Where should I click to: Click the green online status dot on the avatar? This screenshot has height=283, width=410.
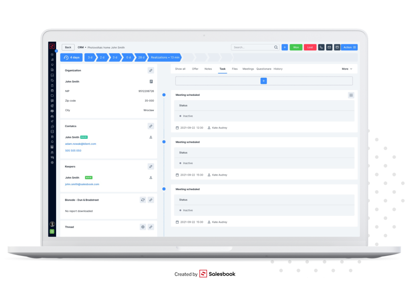[x=52, y=231]
